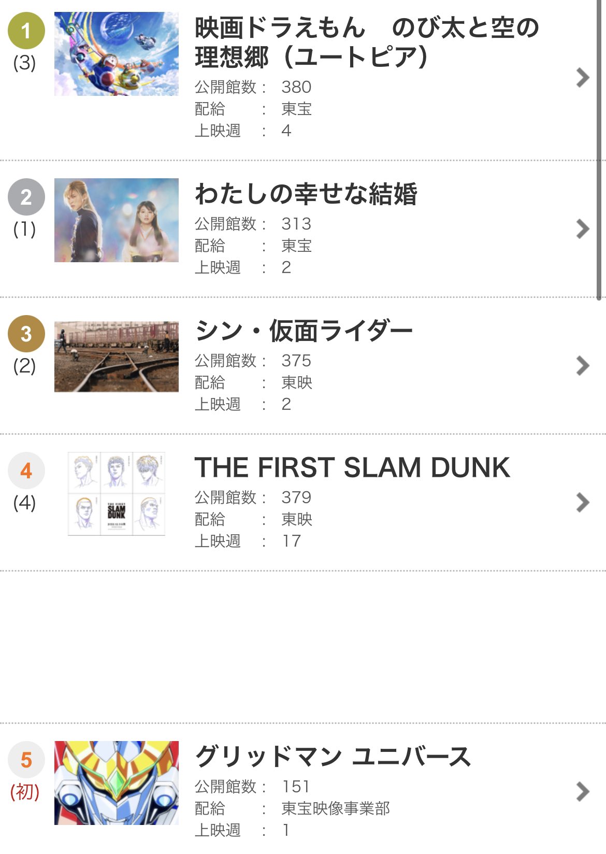
Task: Click the rank 4 badge
Action: tap(26, 471)
